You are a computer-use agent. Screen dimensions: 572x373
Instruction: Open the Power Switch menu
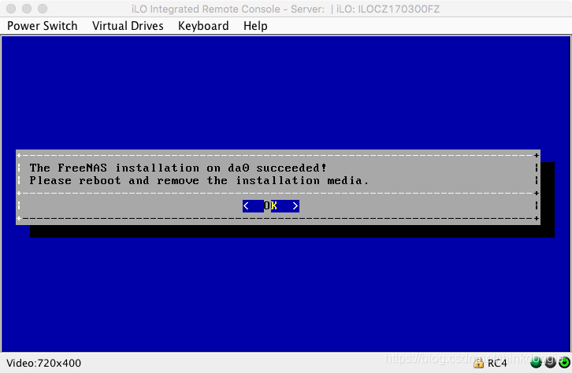[x=43, y=26]
